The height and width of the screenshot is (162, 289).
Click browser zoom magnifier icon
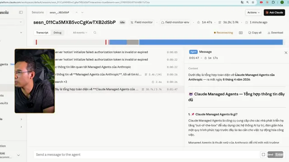pyautogui.click(x=247, y=2)
